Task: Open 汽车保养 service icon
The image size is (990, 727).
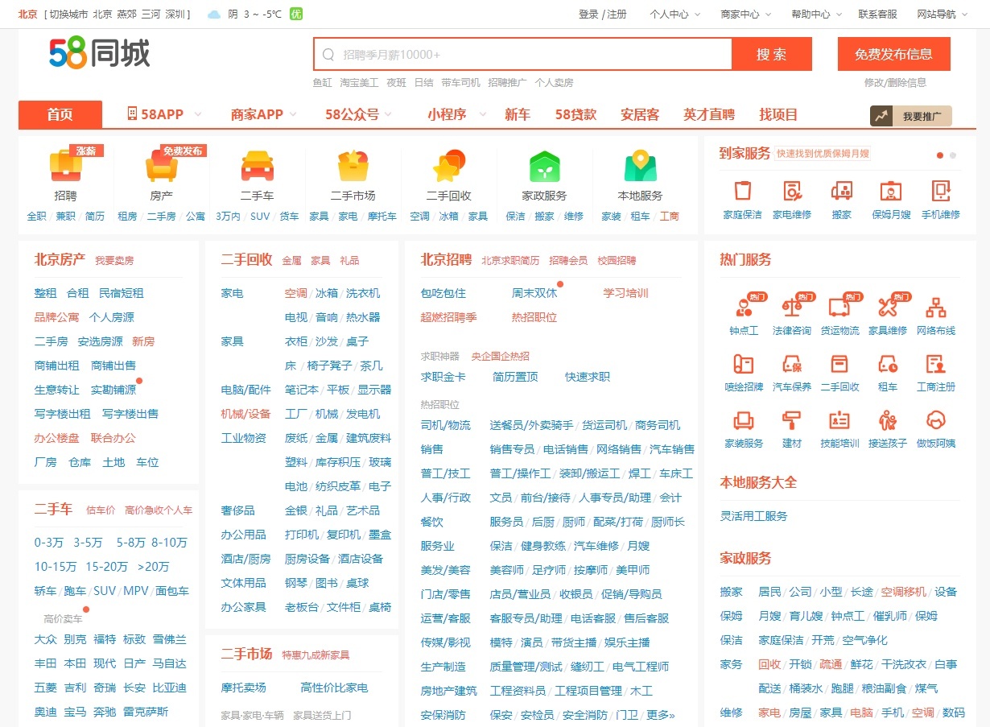Action: coord(792,364)
